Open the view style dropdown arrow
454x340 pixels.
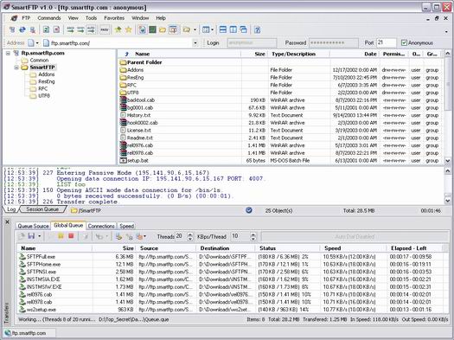coord(212,29)
